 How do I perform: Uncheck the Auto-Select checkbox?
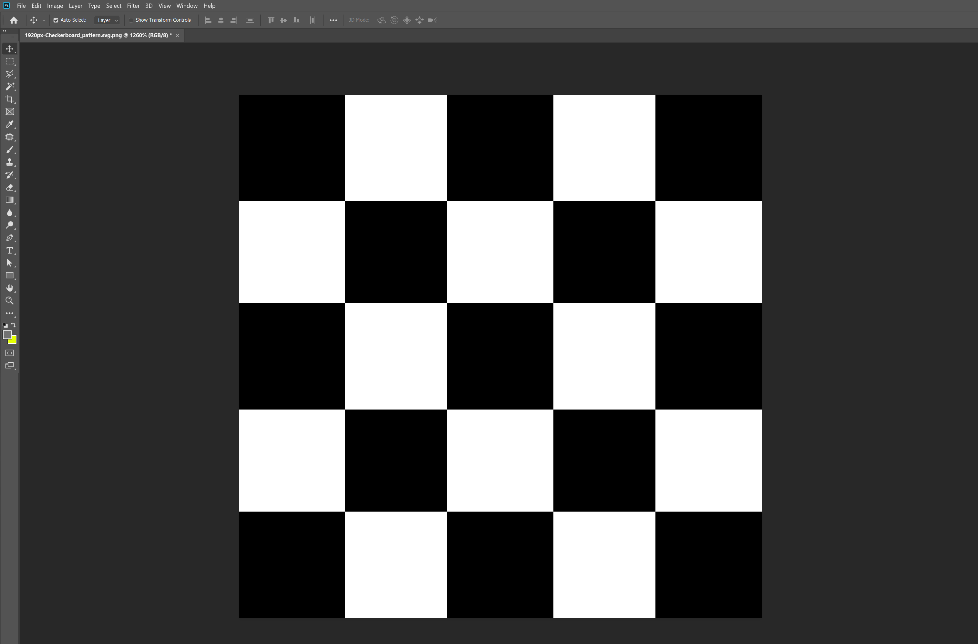[x=56, y=20]
